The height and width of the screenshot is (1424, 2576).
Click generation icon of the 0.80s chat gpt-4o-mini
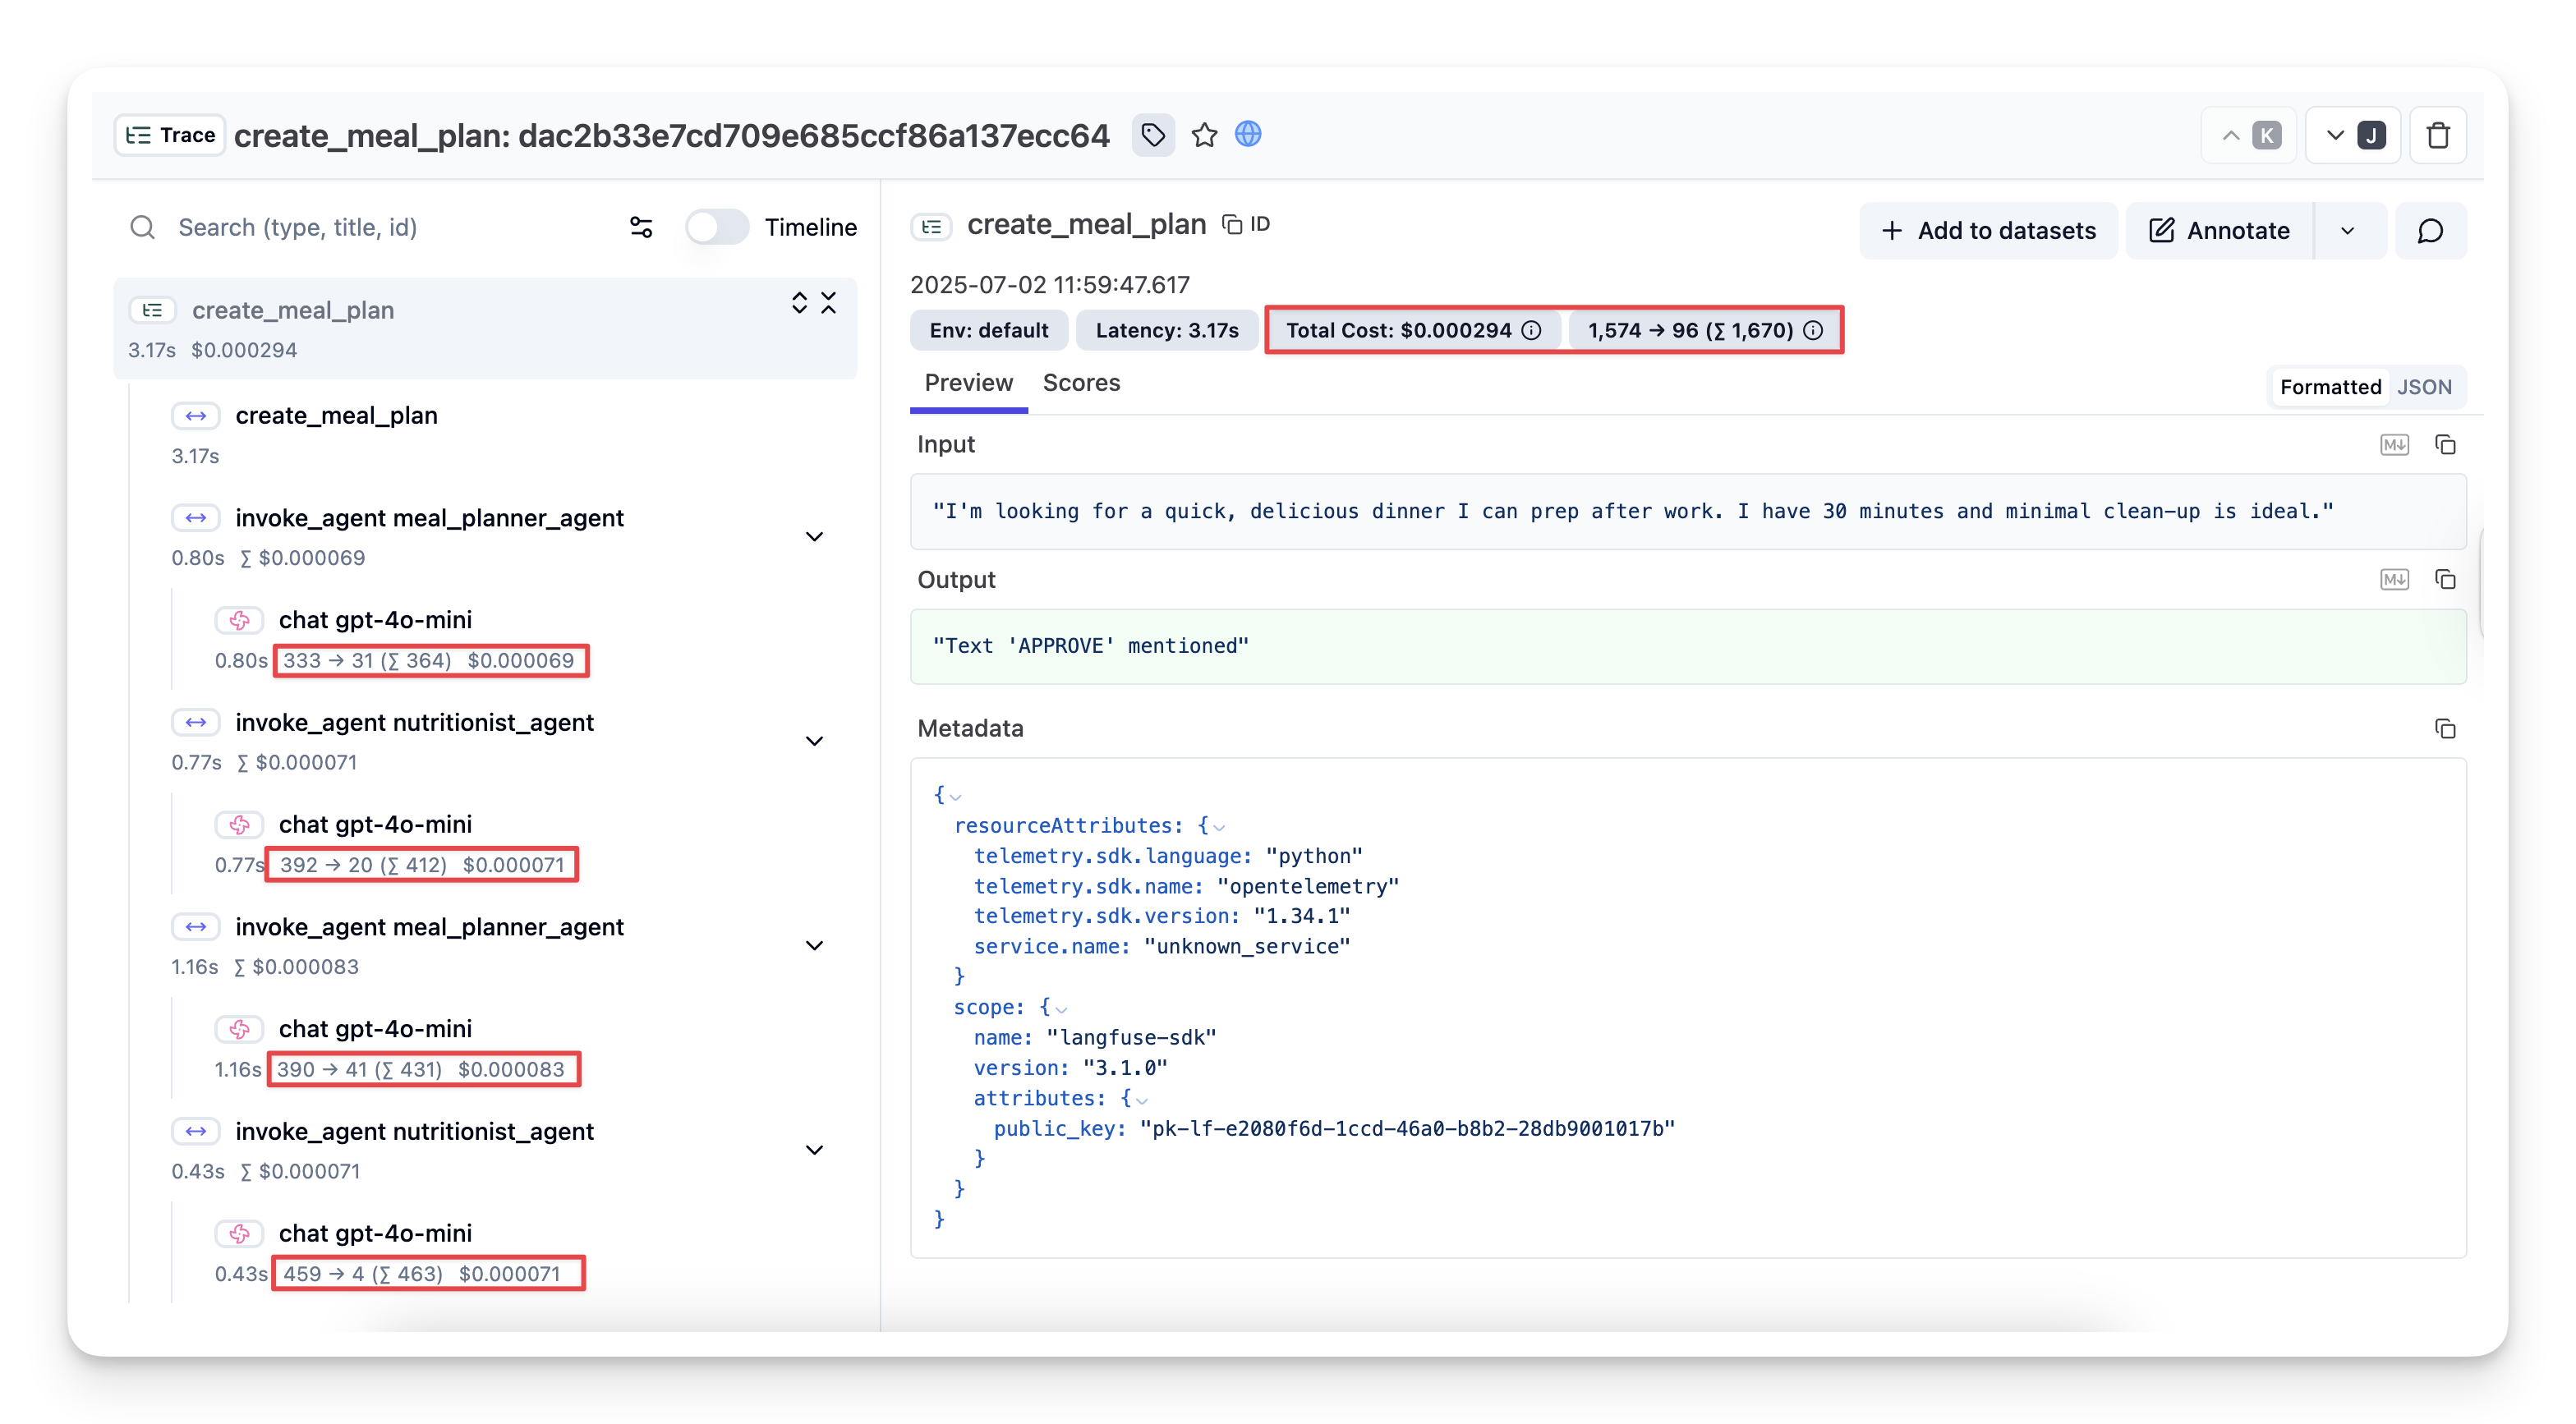click(x=239, y=620)
